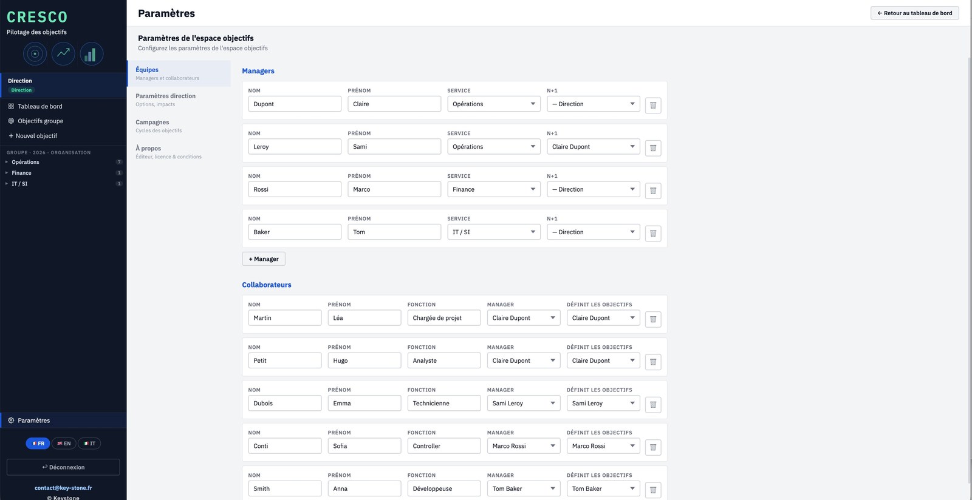972x500 pixels.
Task: Click Retour au tableau de bord
Action: pyautogui.click(x=915, y=13)
